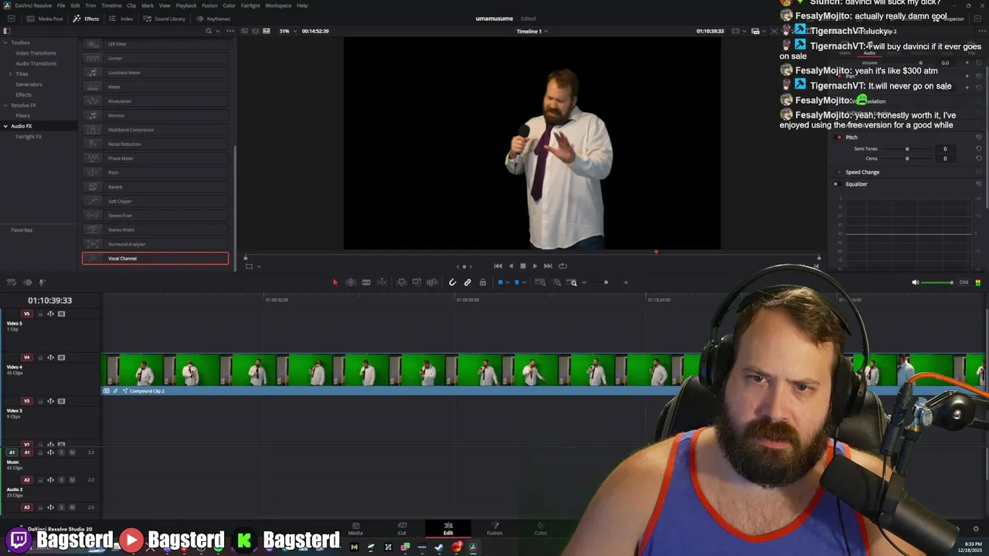Open the Workspace menu
The image size is (989, 556).
tap(278, 5)
